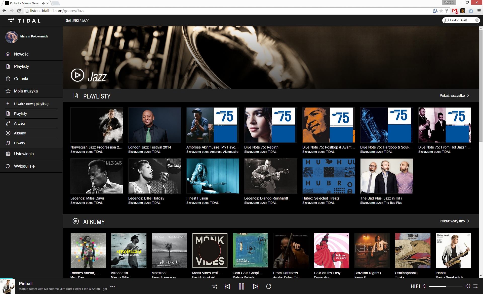Toggle shuffle playback
The height and width of the screenshot is (294, 483).
214,286
